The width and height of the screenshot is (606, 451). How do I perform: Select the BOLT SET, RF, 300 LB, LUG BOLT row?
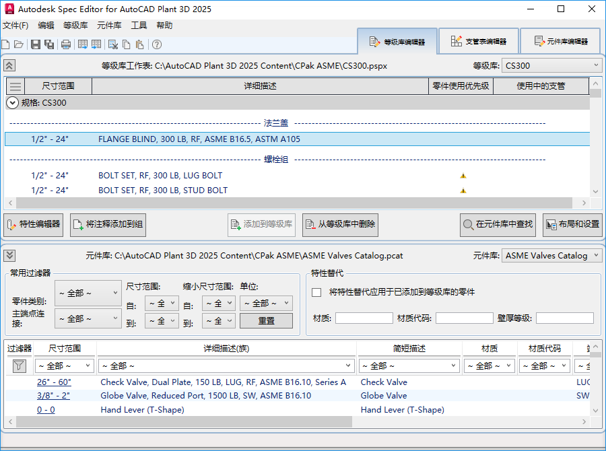[297, 176]
